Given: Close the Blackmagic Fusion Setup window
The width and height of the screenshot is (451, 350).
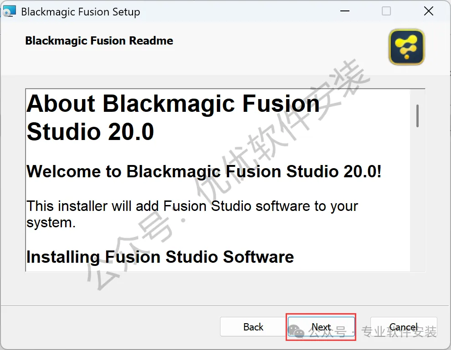Looking at the screenshot, I should pos(429,11).
